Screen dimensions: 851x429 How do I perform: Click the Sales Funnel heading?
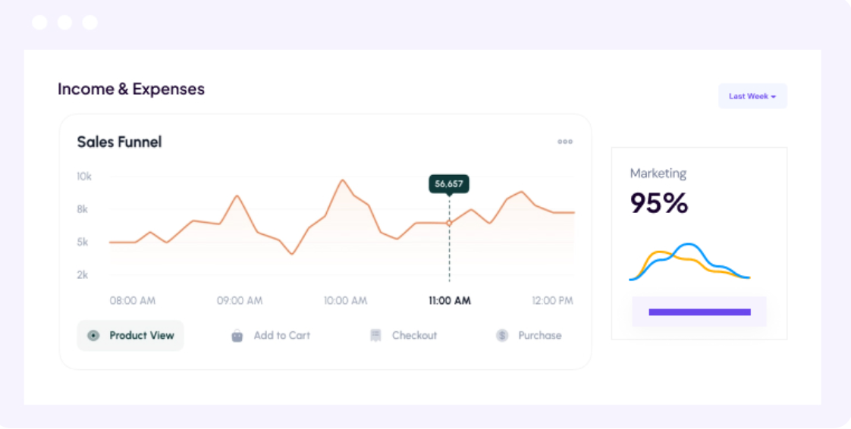[x=119, y=142]
